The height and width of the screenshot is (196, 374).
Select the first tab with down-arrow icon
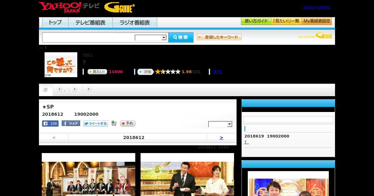coord(46,90)
